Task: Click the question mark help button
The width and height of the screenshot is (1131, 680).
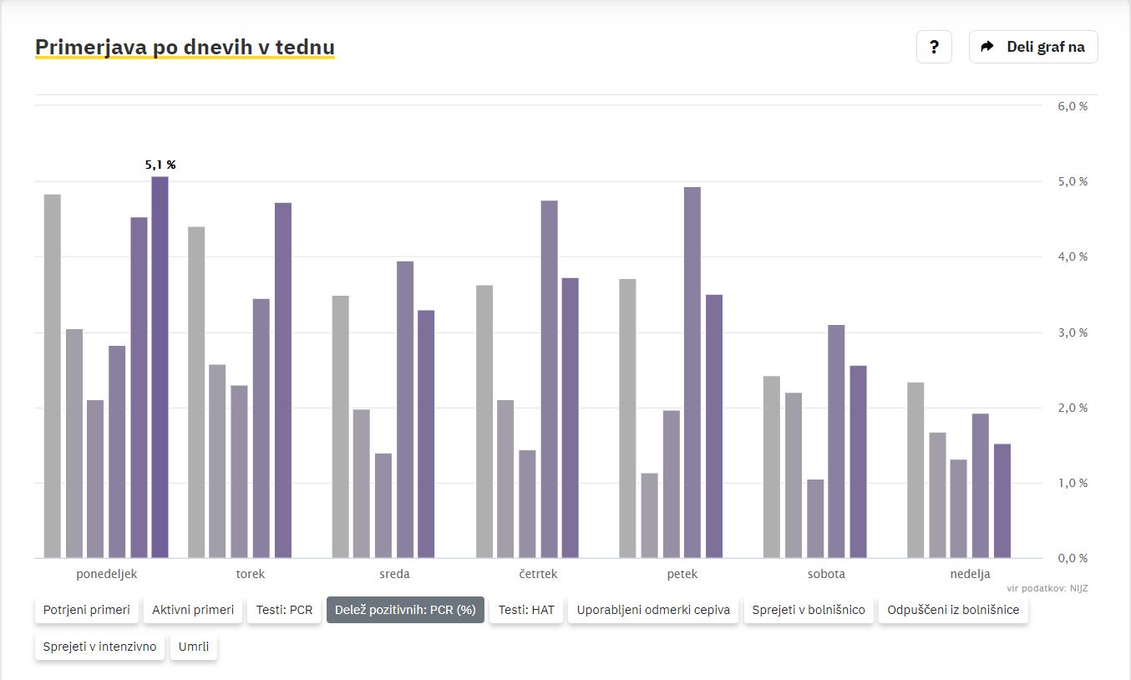Action: point(934,47)
